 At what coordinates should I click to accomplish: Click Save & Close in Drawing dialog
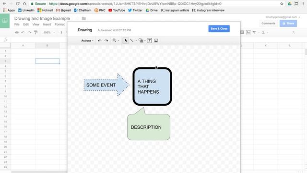click(x=219, y=29)
